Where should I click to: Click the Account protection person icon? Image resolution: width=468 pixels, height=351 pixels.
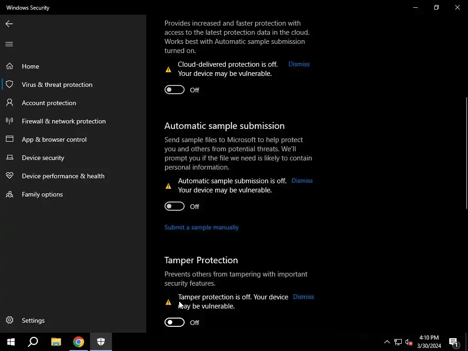[x=10, y=103]
